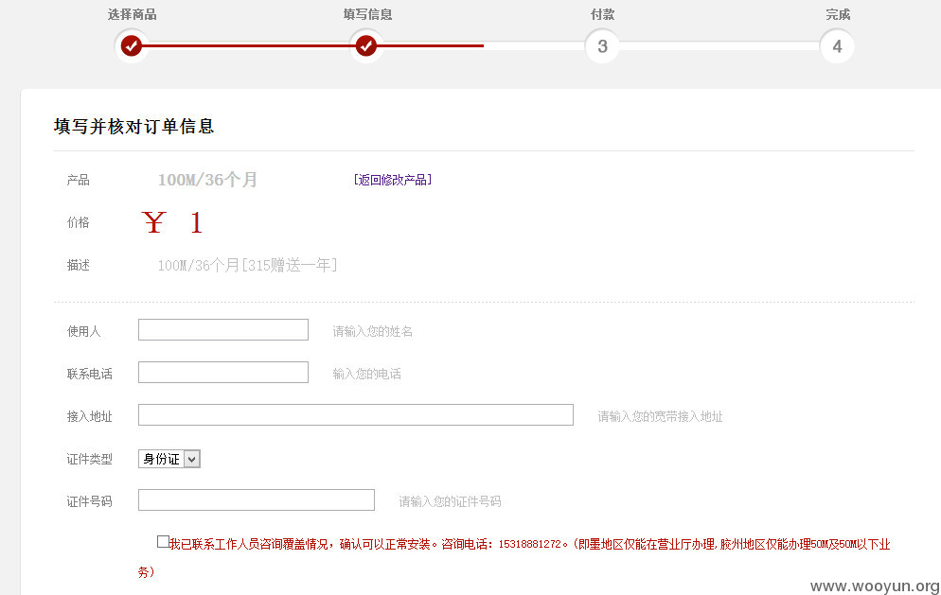
Task: Click the 价格 row label
Action: pos(78,222)
